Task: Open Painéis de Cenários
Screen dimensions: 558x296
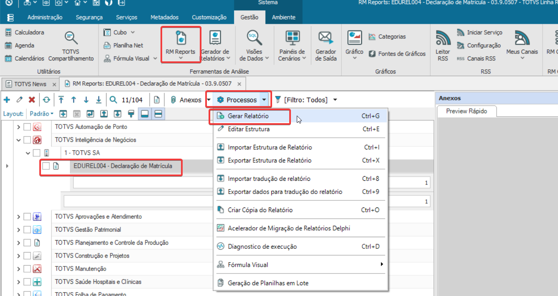Action: (292, 46)
